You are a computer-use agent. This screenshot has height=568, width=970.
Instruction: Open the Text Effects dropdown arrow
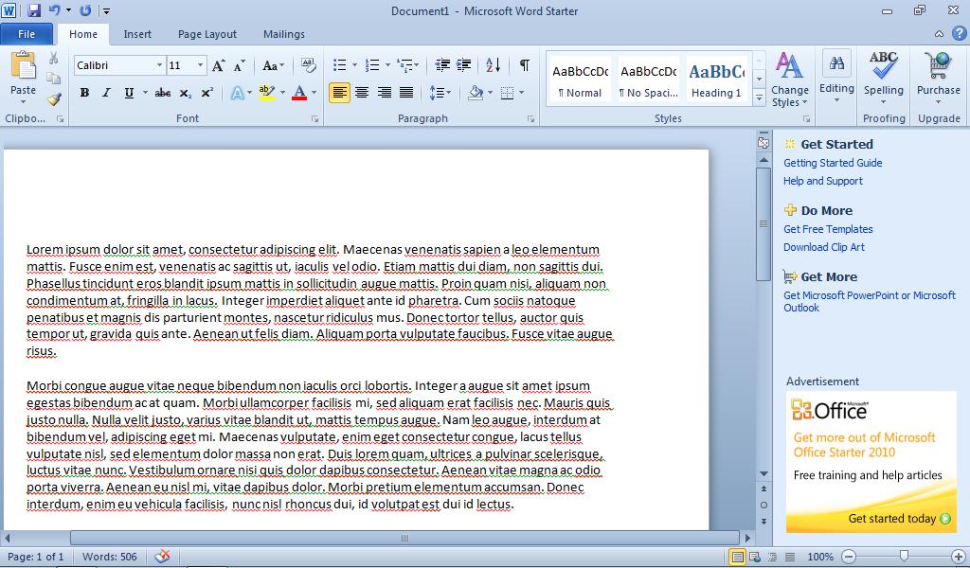point(250,93)
